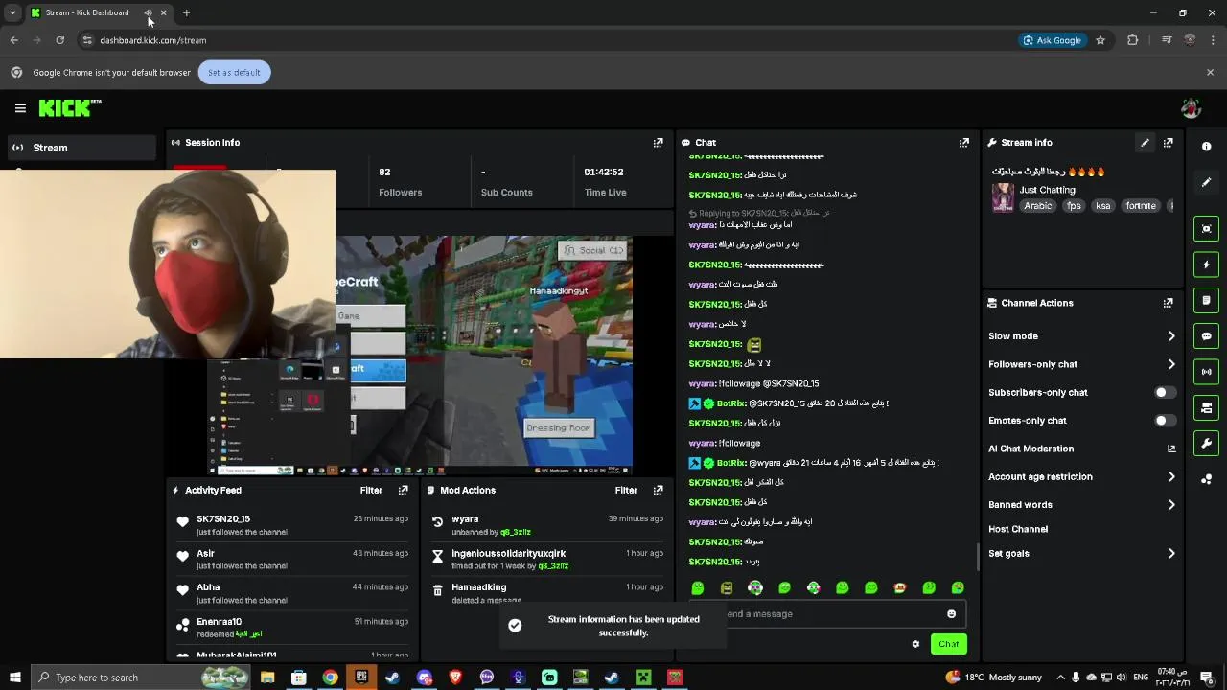Select Stream in left navigation
Viewport: 1227px width, 690px height.
(x=81, y=148)
